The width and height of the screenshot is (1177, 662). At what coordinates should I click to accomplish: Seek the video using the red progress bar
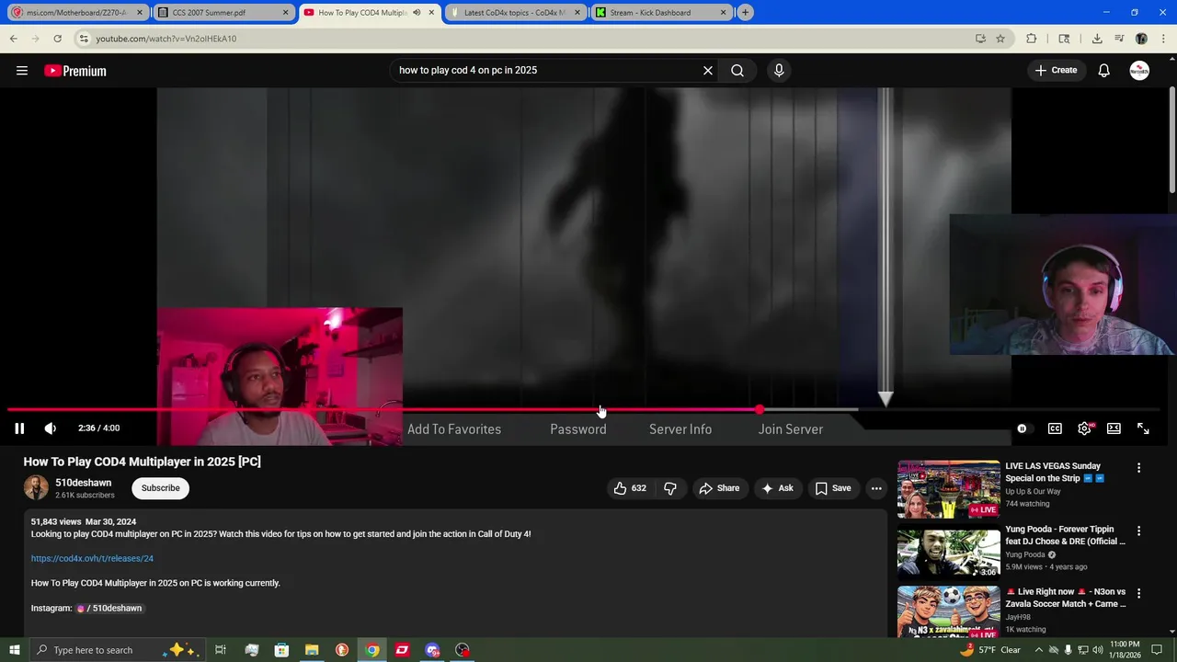583,410
